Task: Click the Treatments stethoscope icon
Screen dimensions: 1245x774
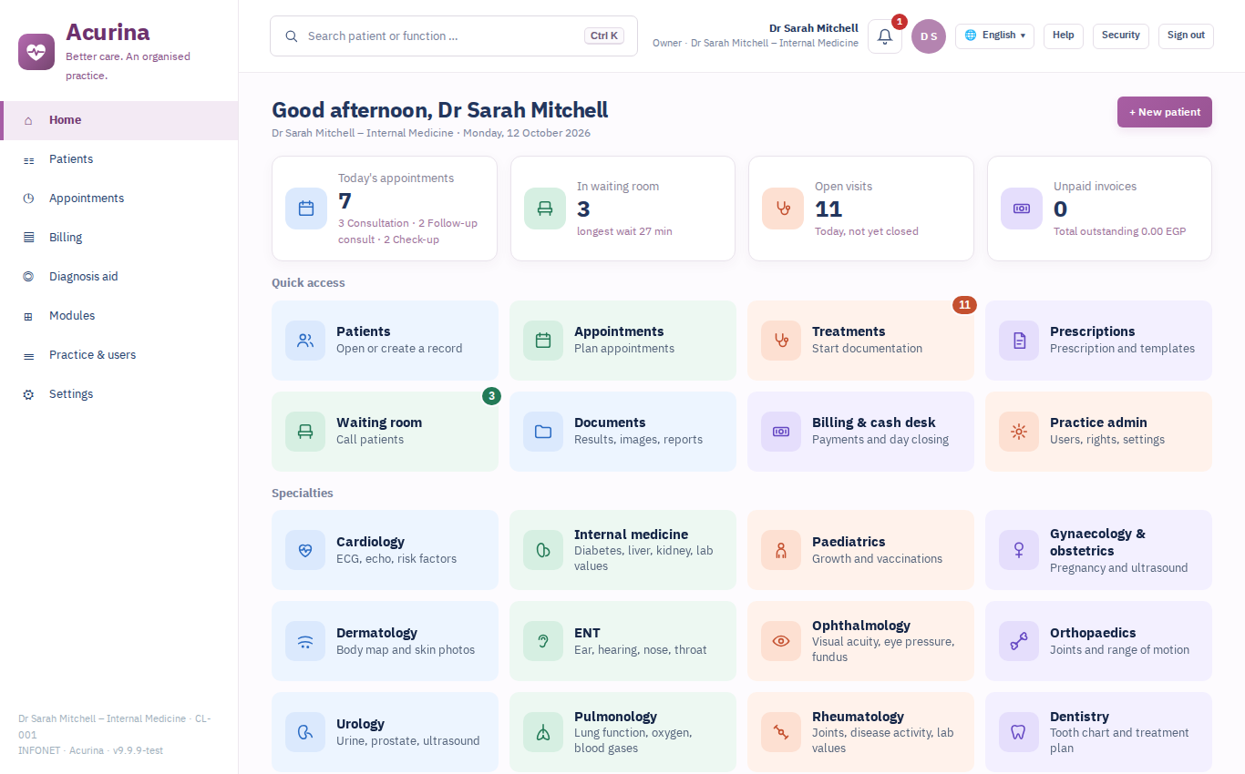Action: pyautogui.click(x=781, y=341)
